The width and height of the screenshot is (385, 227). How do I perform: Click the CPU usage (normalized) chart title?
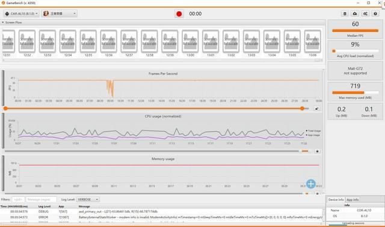click(163, 116)
